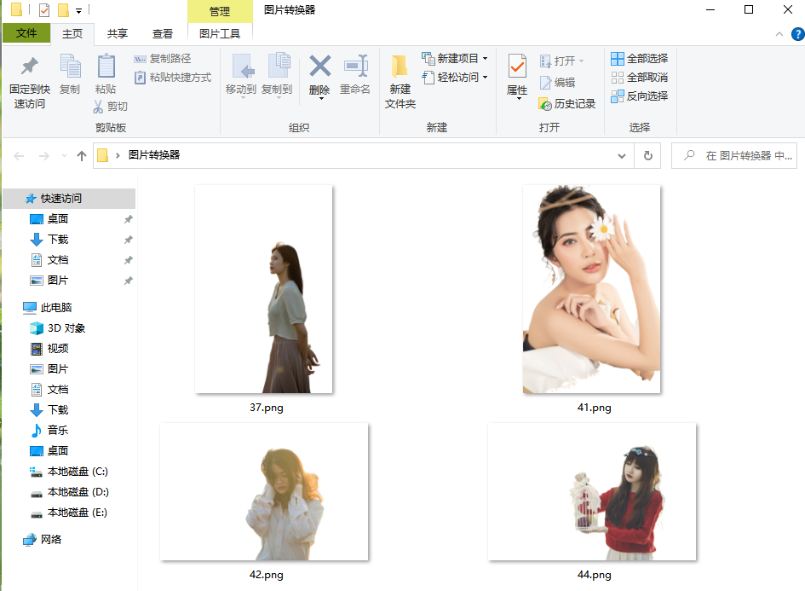Switch to the 图片工具 tab
The width and height of the screenshot is (805, 591).
pyautogui.click(x=220, y=34)
